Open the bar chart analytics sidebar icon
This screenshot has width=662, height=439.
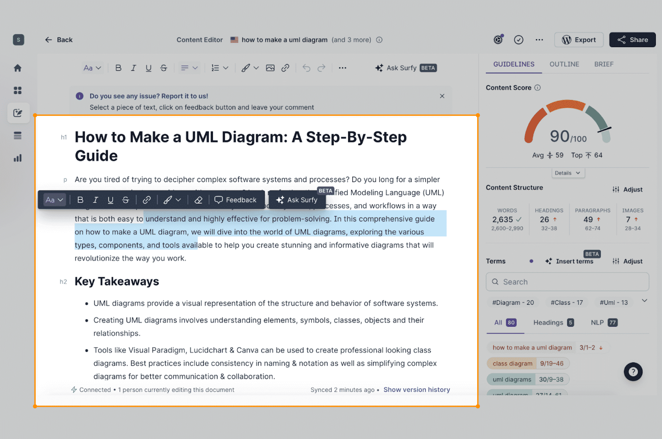18,158
